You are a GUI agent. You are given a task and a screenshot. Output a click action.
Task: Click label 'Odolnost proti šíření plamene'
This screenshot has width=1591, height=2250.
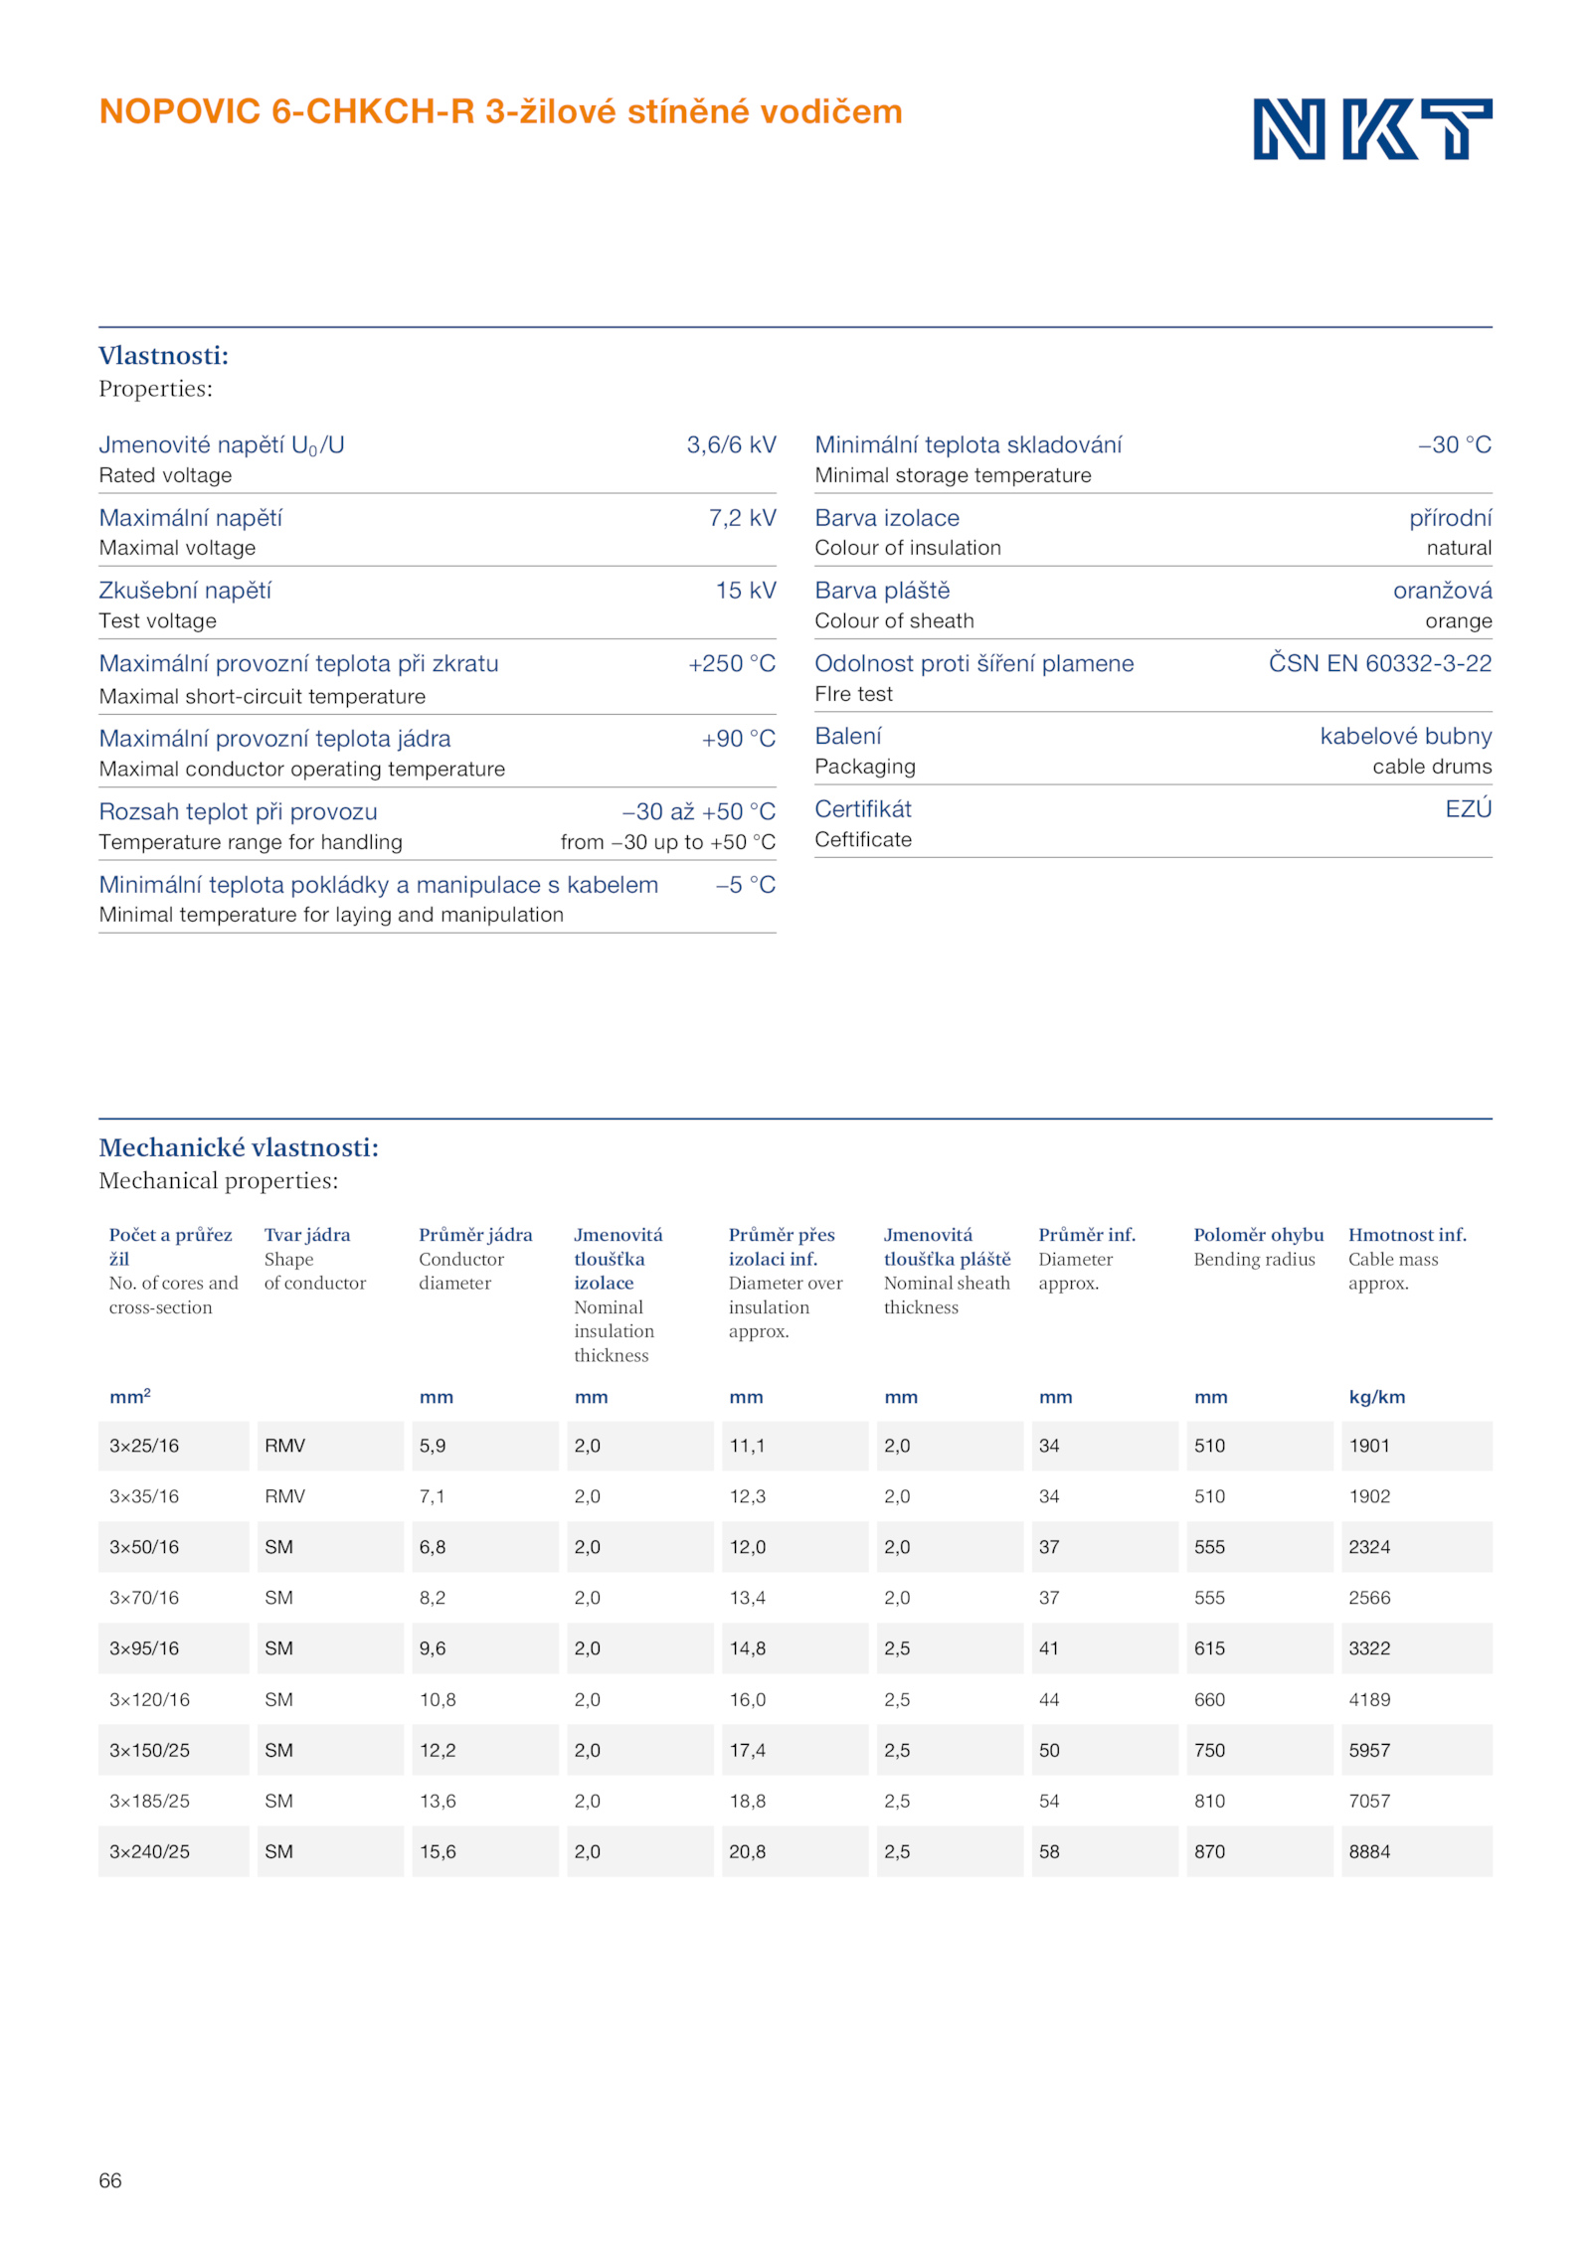(974, 663)
